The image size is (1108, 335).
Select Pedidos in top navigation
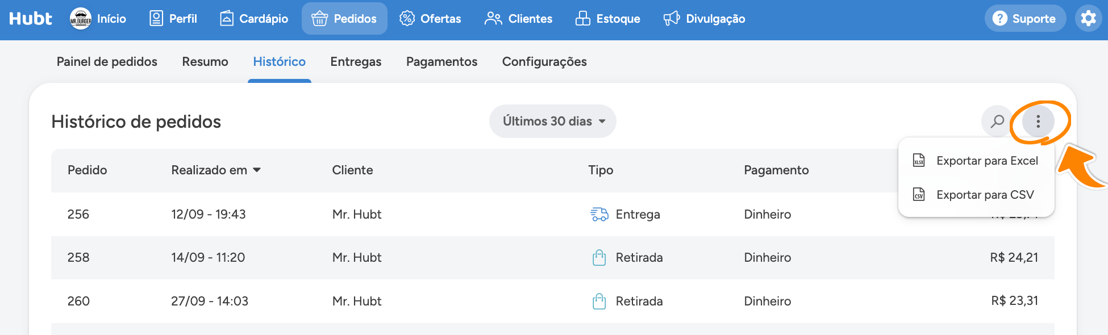[x=344, y=19]
